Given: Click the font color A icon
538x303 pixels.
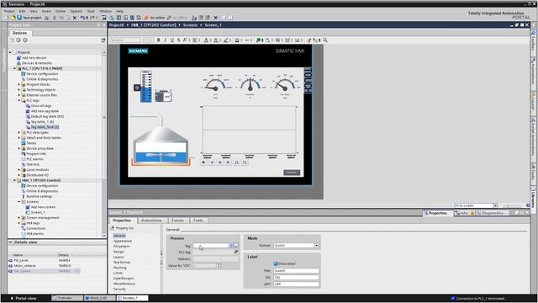Looking at the screenshot, I should click(206, 40).
